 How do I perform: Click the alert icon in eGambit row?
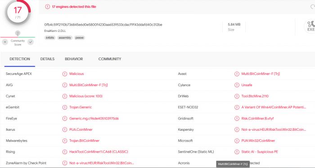tap(65, 107)
